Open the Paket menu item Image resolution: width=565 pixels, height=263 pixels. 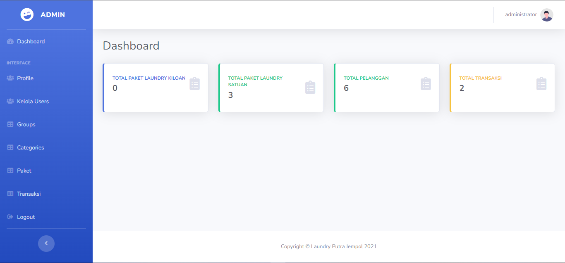pyautogui.click(x=24, y=171)
